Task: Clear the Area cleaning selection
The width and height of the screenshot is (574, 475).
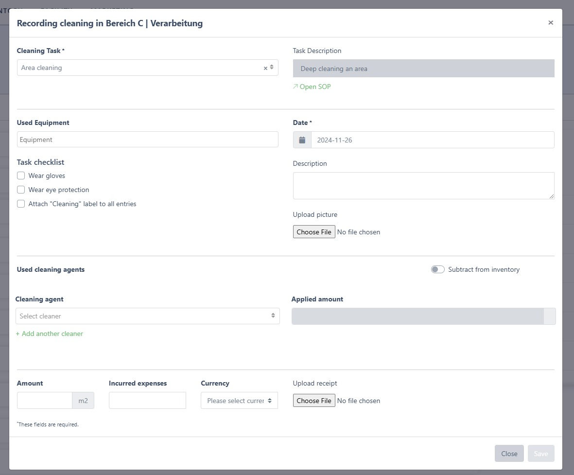Action: pos(265,68)
